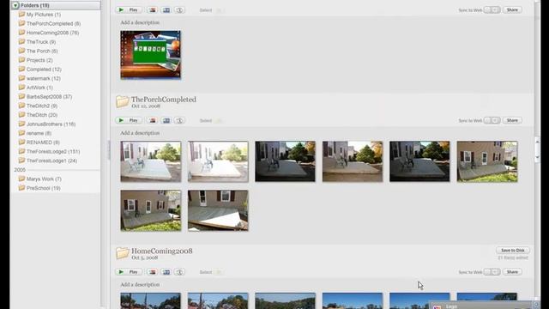This screenshot has width=549, height=309.
Task: Click Share in the topmost section
Action: point(512,9)
